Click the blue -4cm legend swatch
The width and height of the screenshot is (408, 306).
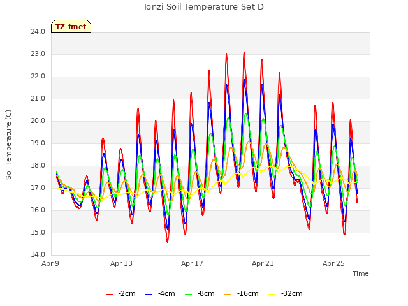click(149, 295)
